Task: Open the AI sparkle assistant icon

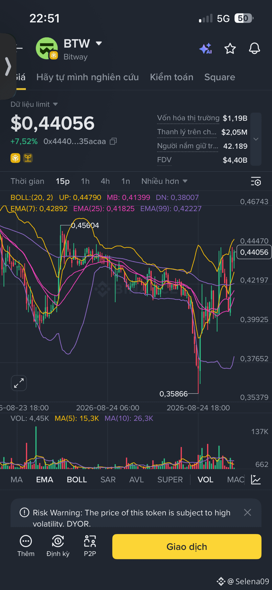Action: point(206,49)
